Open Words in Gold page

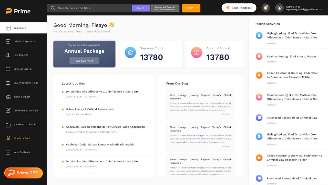click(x=22, y=138)
